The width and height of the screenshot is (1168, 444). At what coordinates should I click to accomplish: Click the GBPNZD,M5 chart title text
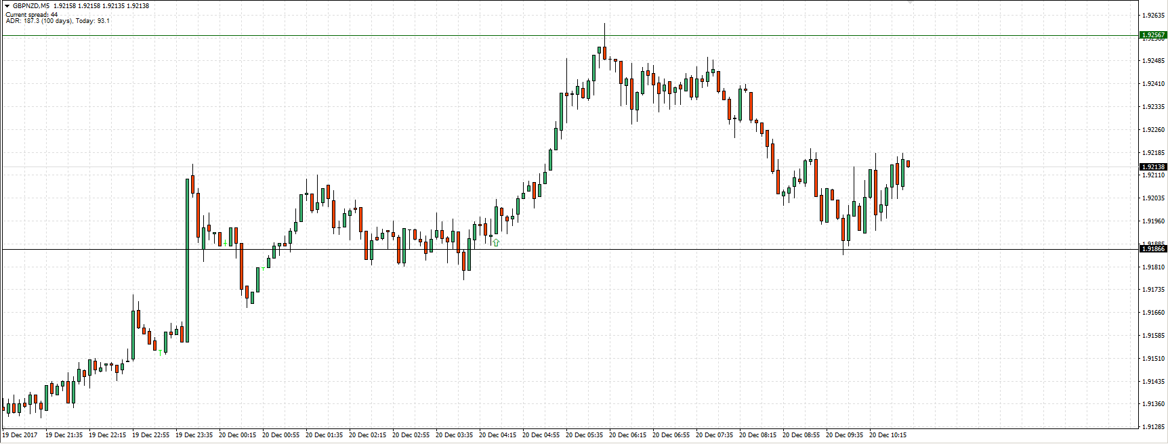[31, 5]
